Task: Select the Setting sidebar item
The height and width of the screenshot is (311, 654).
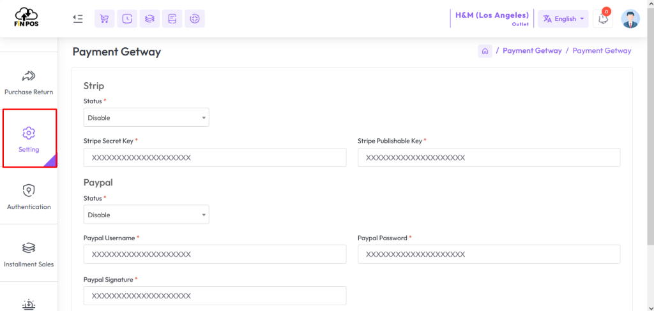Action: 29,138
